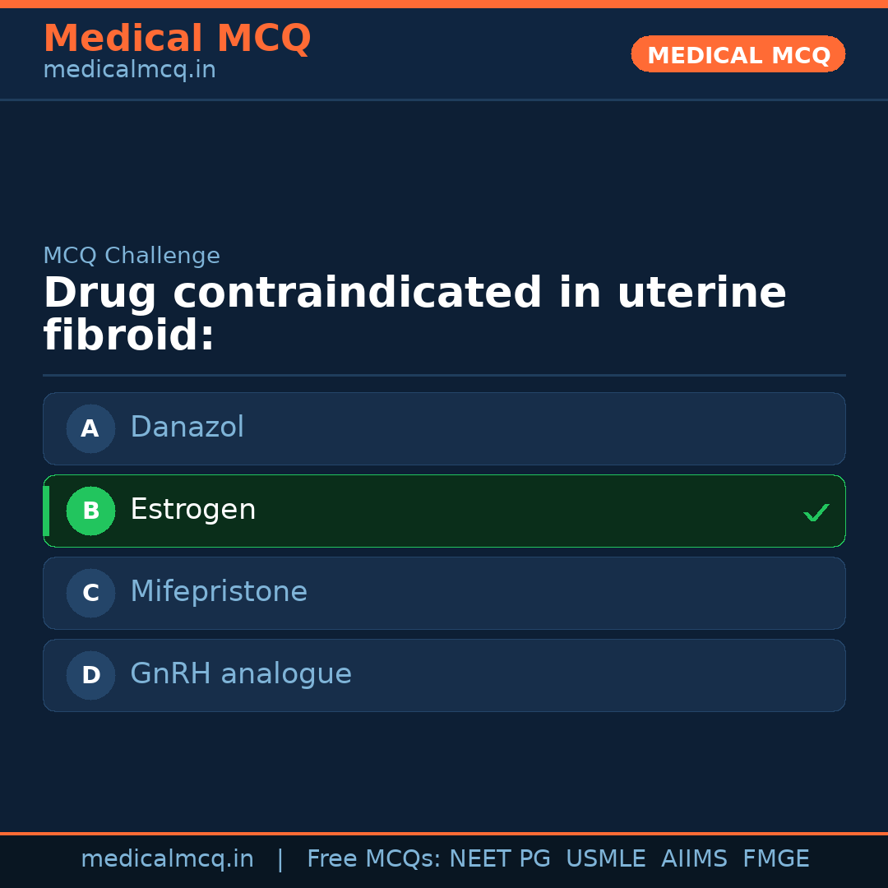
Task: Click the green letter B circle badge
Action: [x=90, y=511]
